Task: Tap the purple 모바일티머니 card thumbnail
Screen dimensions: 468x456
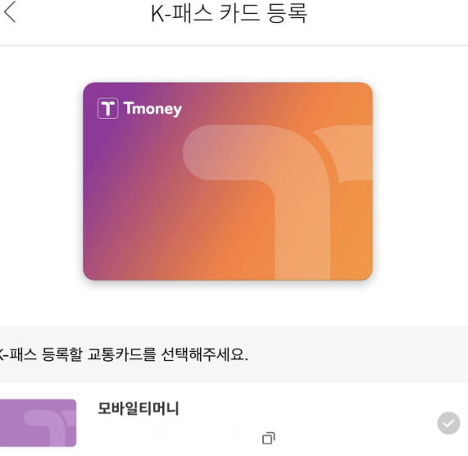Action: (x=38, y=423)
